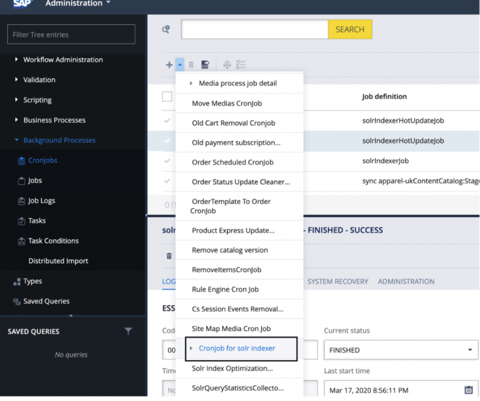The image size is (480, 401).
Task: Click the Saved Queries tree icon
Action: (x=17, y=302)
